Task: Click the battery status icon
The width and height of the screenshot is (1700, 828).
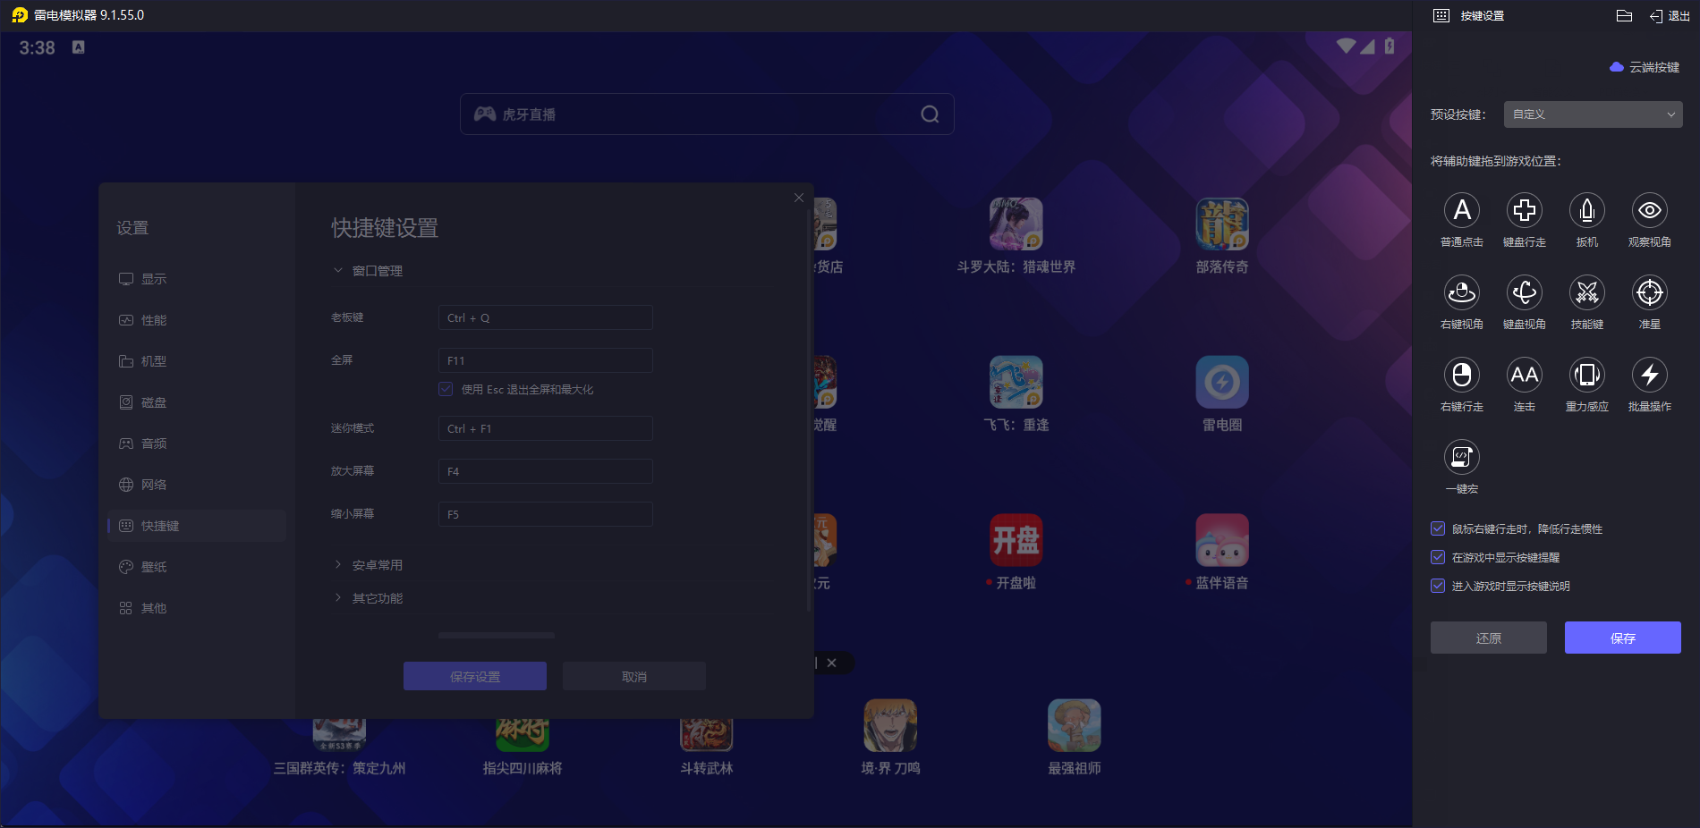Action: [1390, 46]
